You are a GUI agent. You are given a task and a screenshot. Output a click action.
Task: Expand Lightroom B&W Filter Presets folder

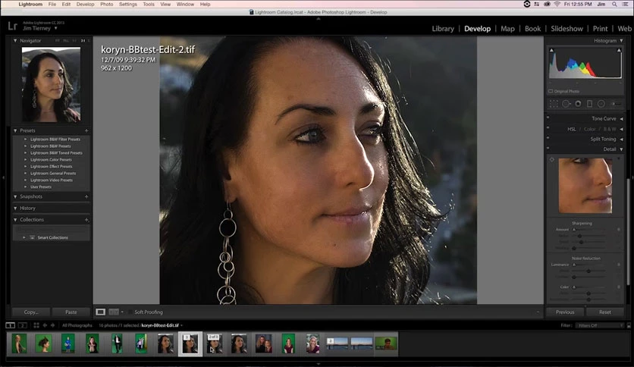[x=26, y=139]
